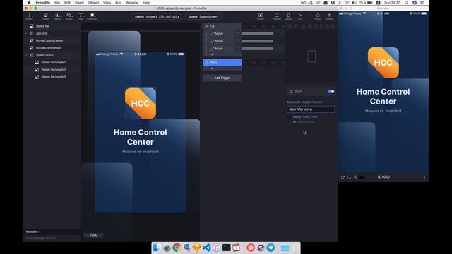Click reload icon in Preview window
Viewport: 452px width, 254px height.
tap(343, 177)
